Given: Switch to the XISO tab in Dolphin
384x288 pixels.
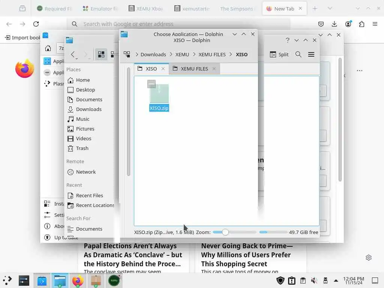Looking at the screenshot, I should click(151, 69).
